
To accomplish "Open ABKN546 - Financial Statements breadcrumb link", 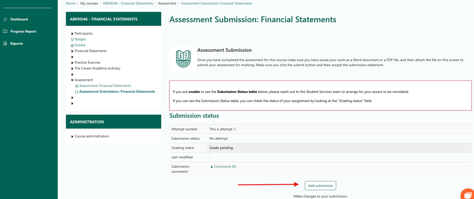I will (128, 4).
